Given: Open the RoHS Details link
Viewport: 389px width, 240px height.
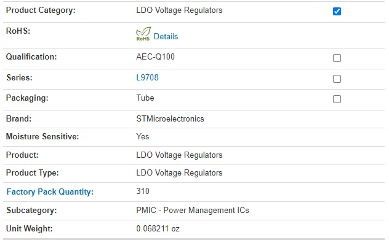Looking at the screenshot, I should [x=166, y=36].
